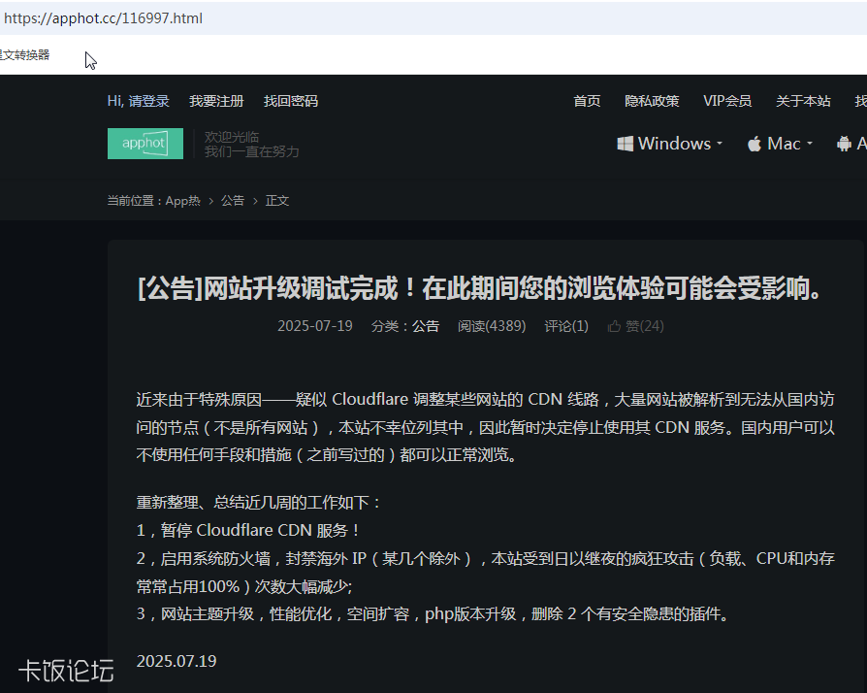The width and height of the screenshot is (867, 693).
Task: Select the VIP会员 menu item
Action: (726, 101)
